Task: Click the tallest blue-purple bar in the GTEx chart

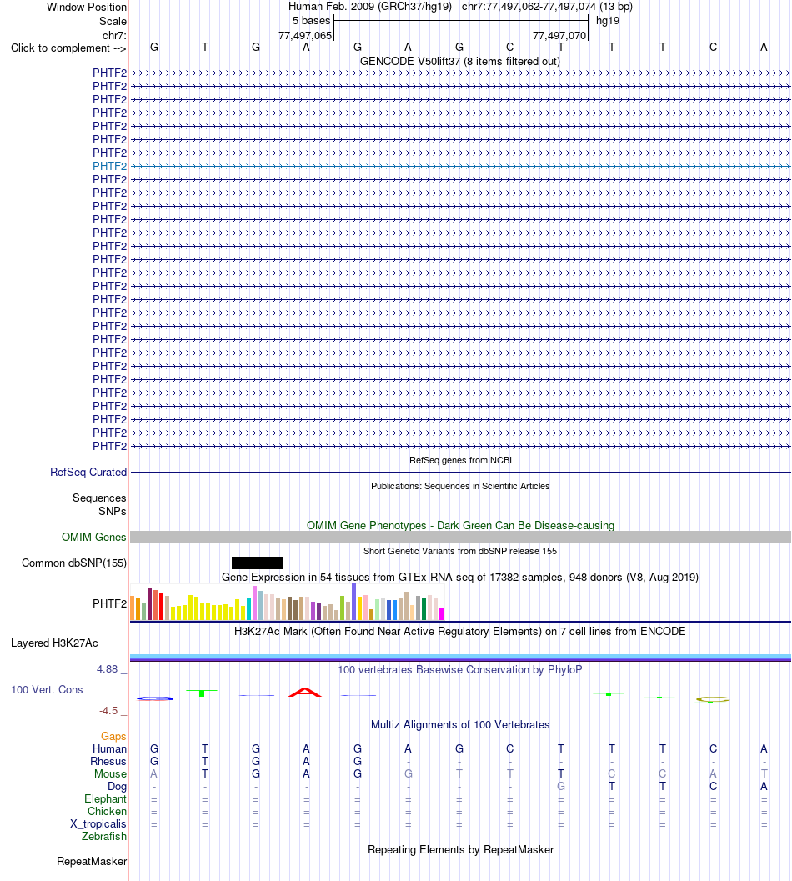Action: (x=354, y=602)
